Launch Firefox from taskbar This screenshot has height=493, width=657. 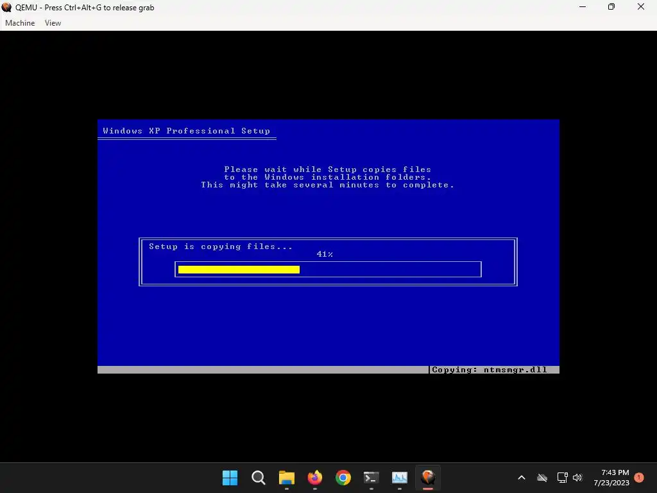pyautogui.click(x=314, y=478)
